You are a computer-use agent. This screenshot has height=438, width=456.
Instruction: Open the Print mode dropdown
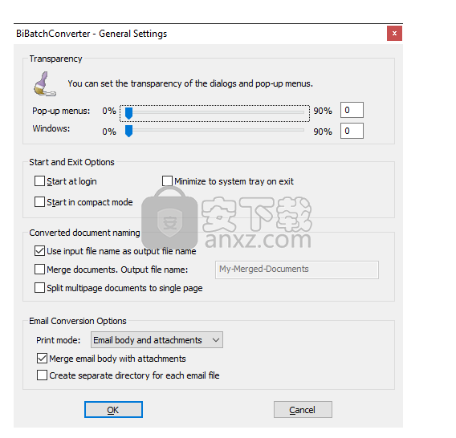[x=157, y=340]
